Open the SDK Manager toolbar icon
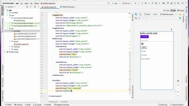 [x=178, y=3]
